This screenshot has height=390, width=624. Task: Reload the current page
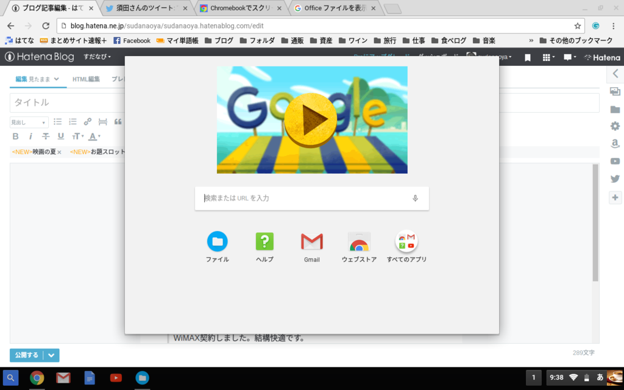tap(46, 26)
